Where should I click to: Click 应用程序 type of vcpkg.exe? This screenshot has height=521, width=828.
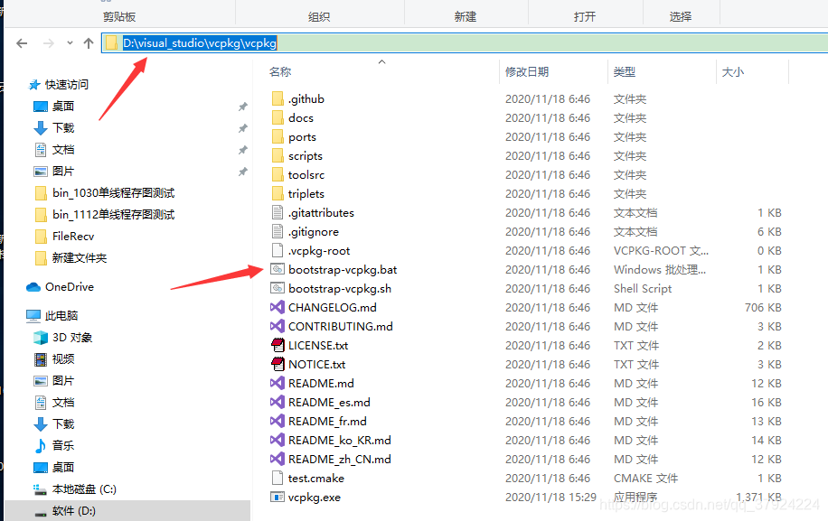(x=635, y=498)
